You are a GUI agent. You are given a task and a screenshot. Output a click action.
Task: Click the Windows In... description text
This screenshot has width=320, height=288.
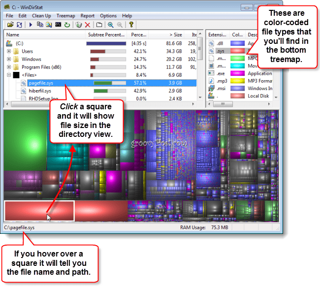(260, 89)
